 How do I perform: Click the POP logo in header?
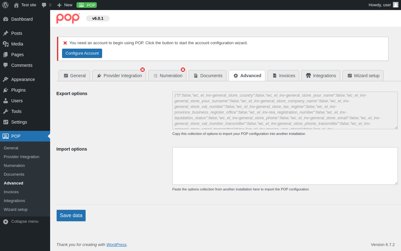pyautogui.click(x=68, y=18)
